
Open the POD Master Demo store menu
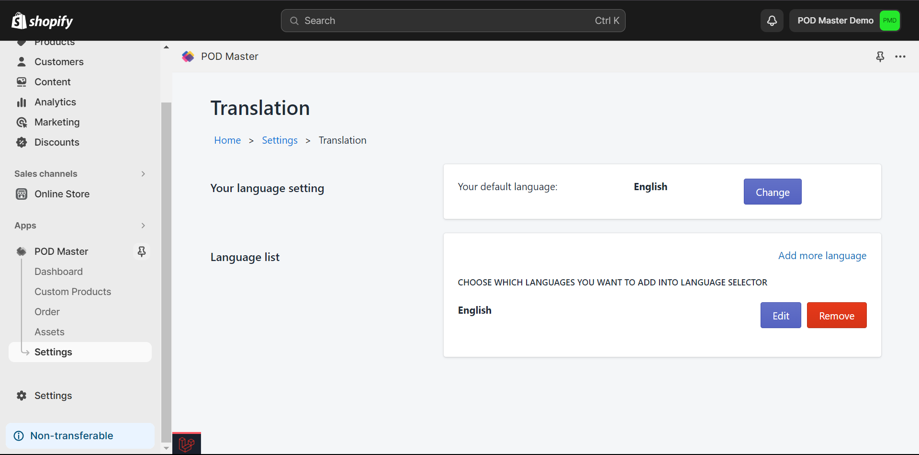point(845,21)
